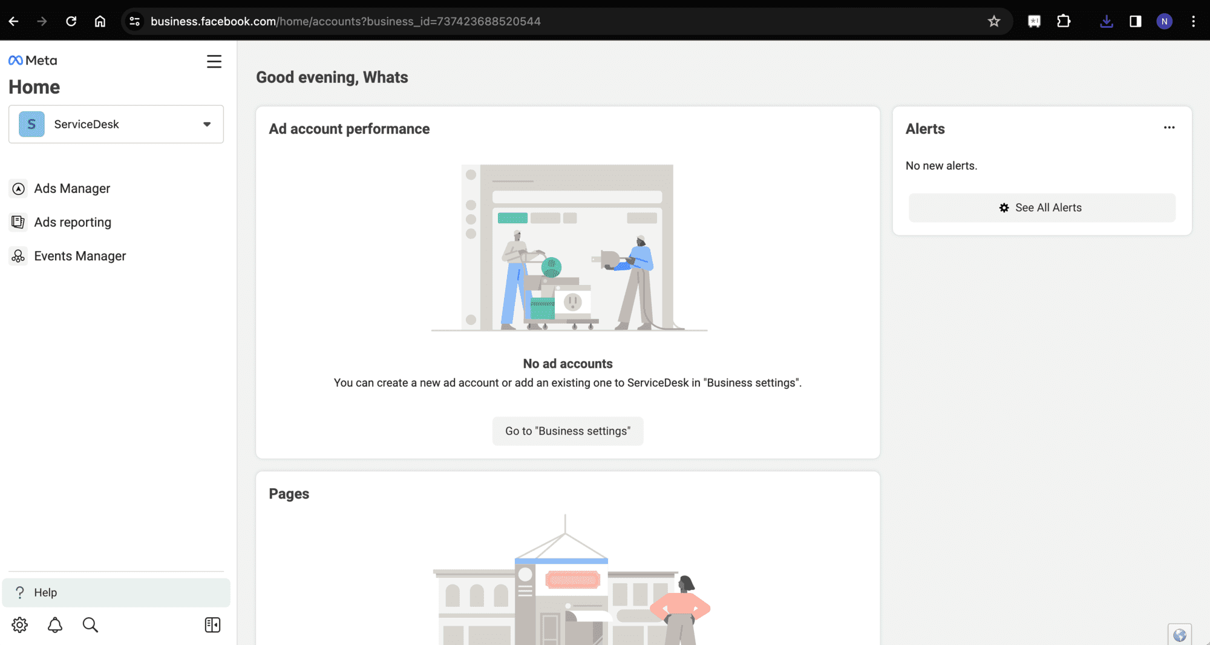The image size is (1210, 645).
Task: Go back in browser history
Action: click(x=14, y=22)
